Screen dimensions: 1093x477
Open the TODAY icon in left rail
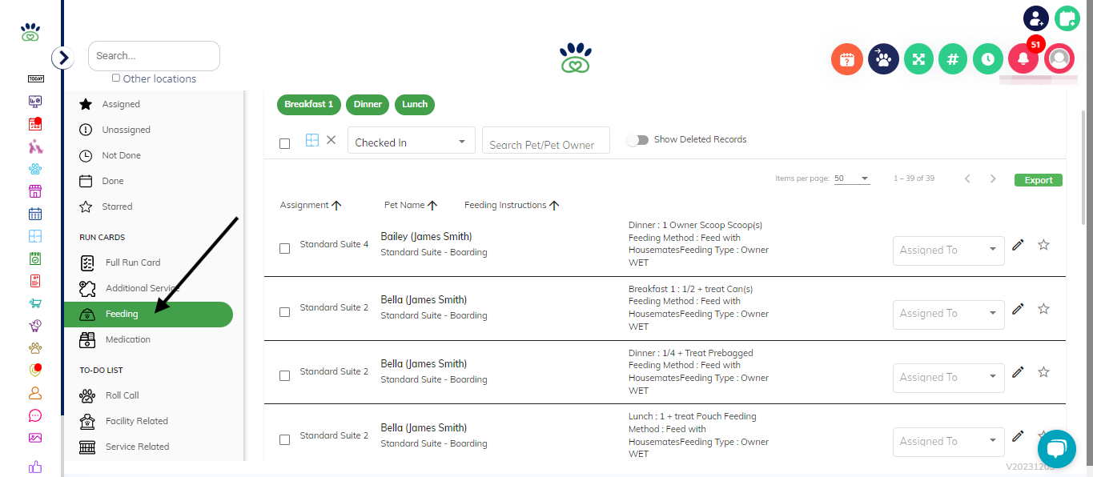35,78
